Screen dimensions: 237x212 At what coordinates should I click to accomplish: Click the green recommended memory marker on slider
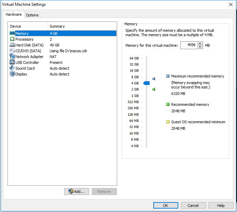[154, 89]
